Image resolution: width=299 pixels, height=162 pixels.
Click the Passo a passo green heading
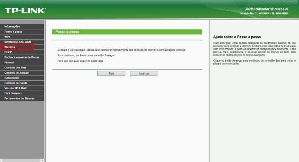(x=127, y=32)
